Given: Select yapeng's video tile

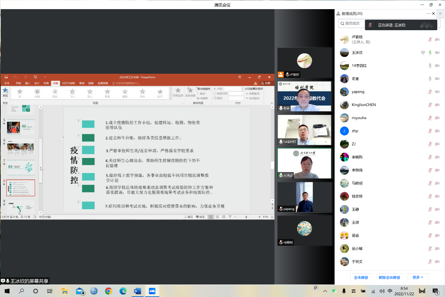Looking at the screenshot, I should 304,197.
